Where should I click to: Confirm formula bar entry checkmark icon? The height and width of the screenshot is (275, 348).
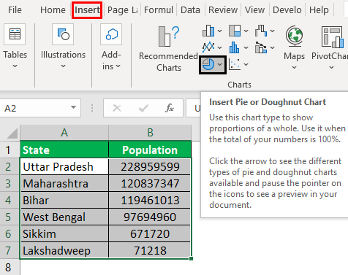point(143,108)
